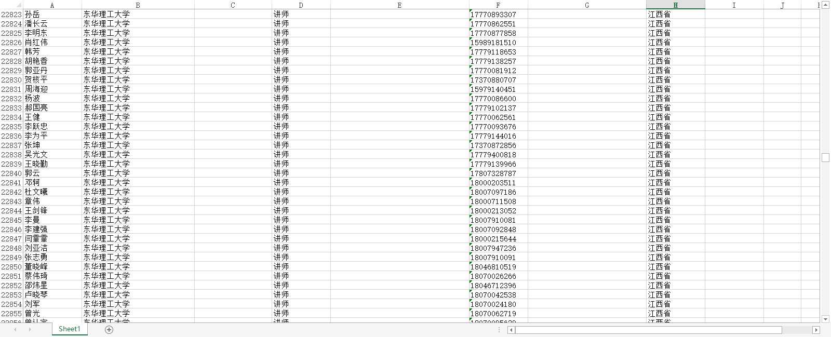Select row header 22830
Screen dimensions: 831x337
point(11,80)
